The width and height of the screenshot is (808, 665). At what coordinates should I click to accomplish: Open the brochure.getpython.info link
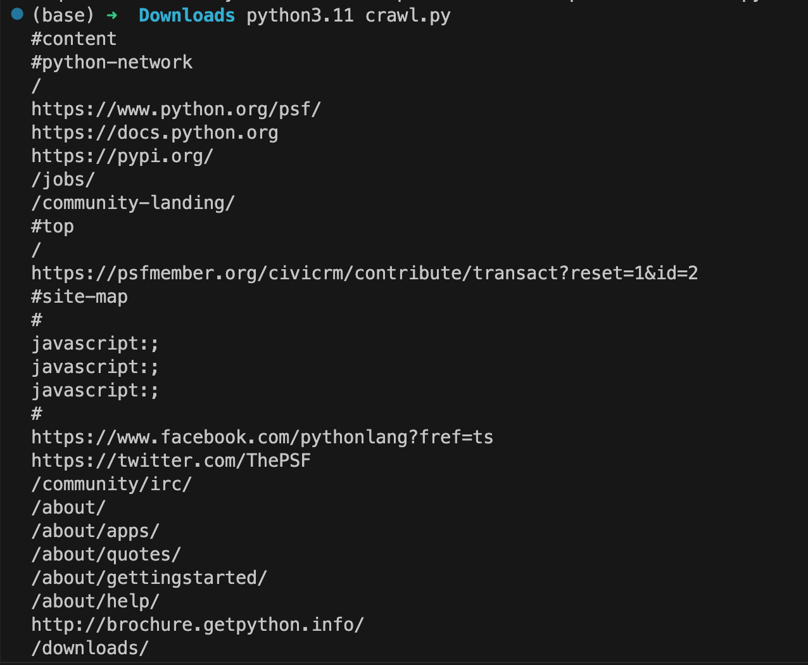click(198, 624)
